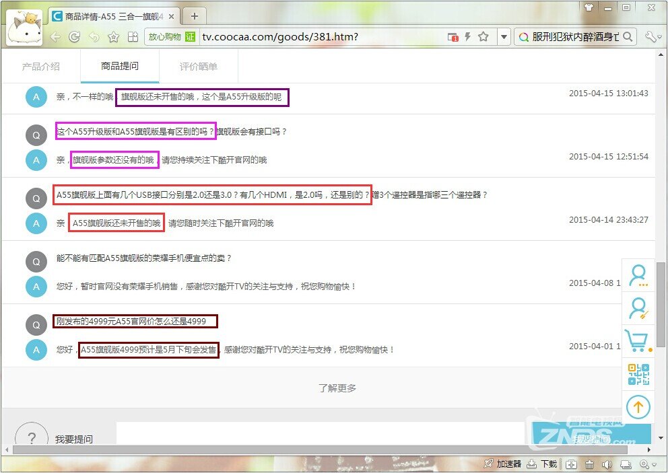Image resolution: width=668 pixels, height=473 pixels.
Task: Click the browser back arrow
Action: (55, 37)
